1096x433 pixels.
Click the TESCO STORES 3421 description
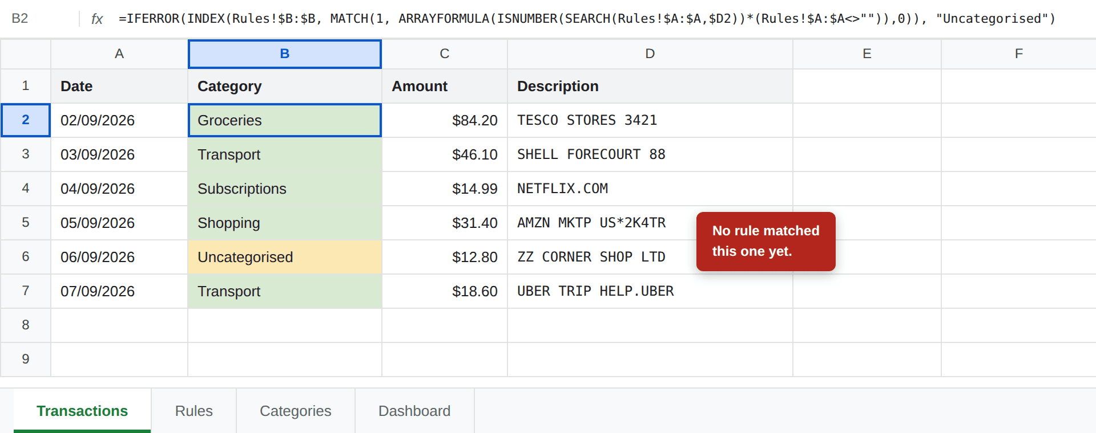(x=650, y=120)
